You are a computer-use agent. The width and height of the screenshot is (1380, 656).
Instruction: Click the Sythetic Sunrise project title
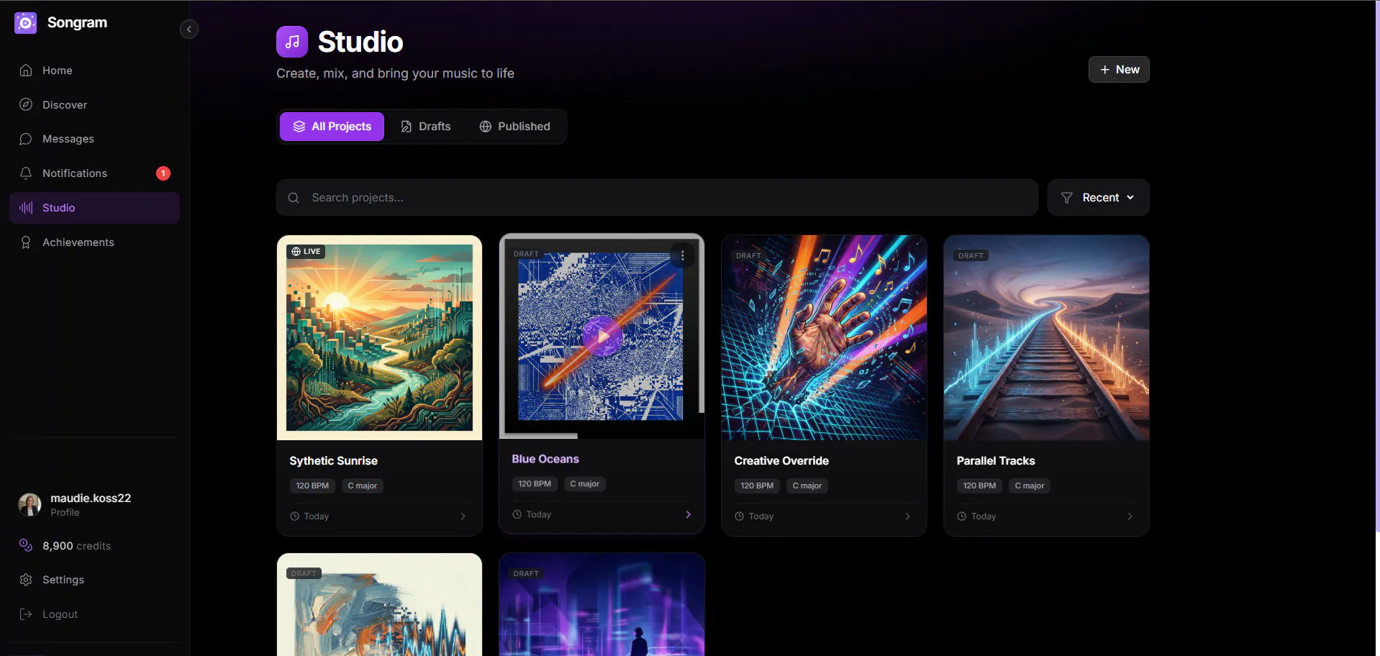coord(333,461)
